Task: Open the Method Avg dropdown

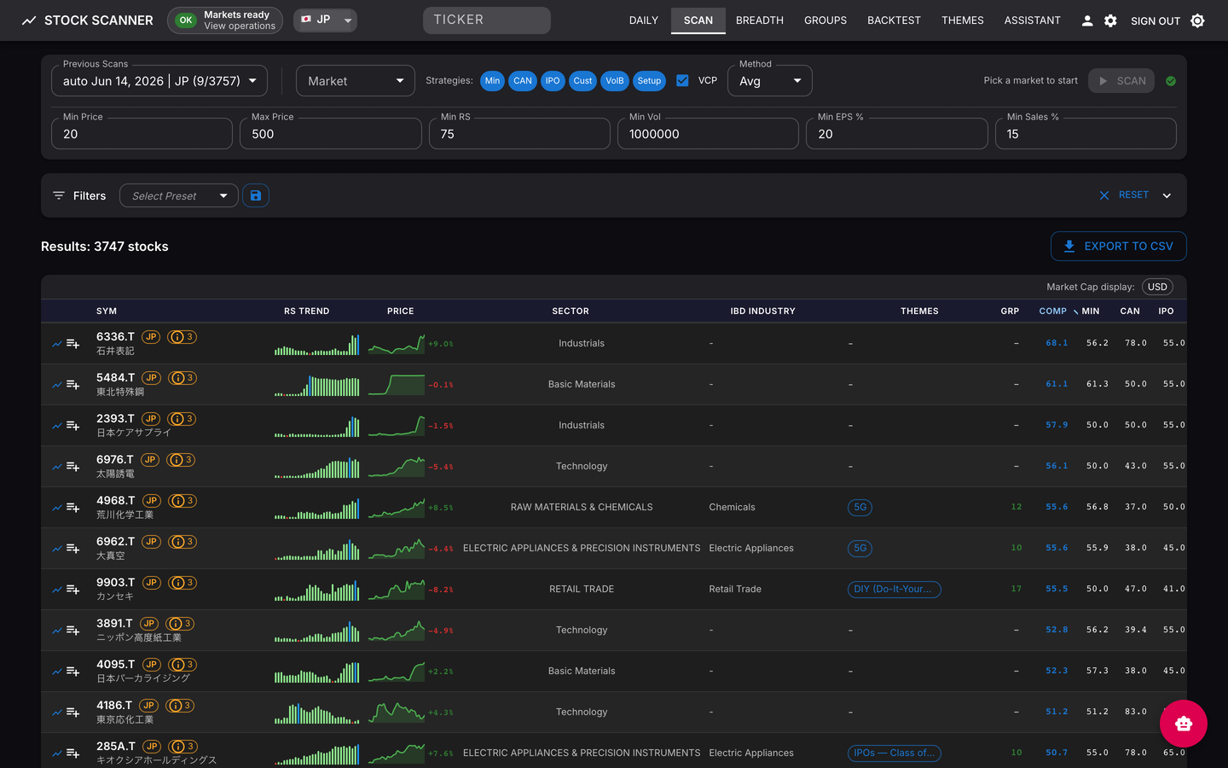Action: click(770, 81)
